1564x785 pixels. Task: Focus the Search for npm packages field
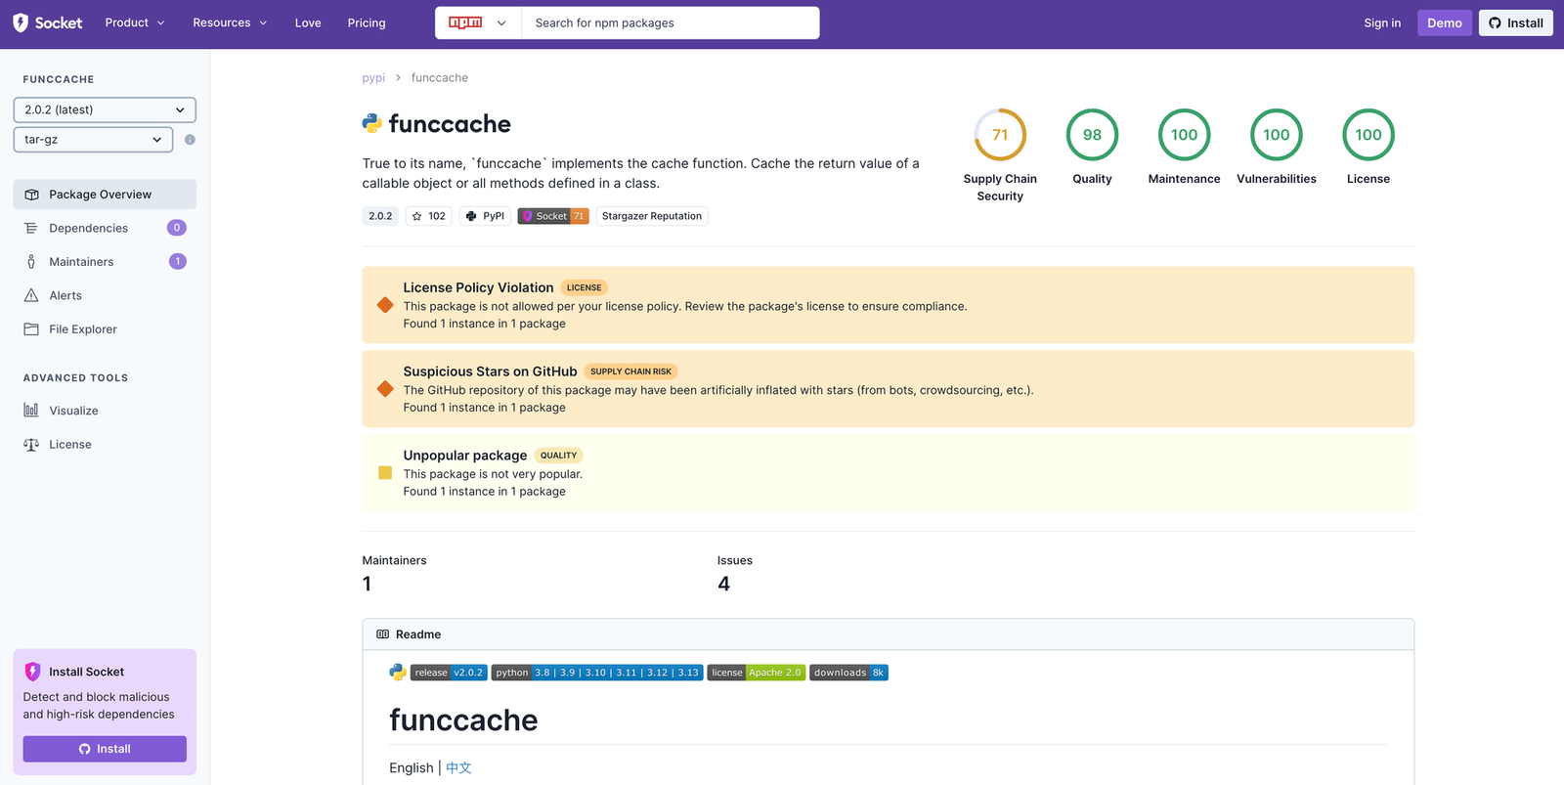tap(671, 23)
